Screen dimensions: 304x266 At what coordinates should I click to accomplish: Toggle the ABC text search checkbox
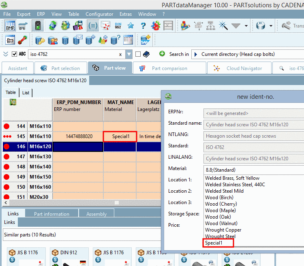point(15,54)
